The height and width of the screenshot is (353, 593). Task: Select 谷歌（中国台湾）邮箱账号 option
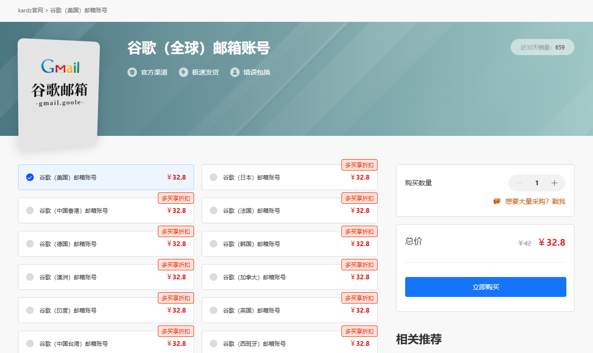point(106,342)
